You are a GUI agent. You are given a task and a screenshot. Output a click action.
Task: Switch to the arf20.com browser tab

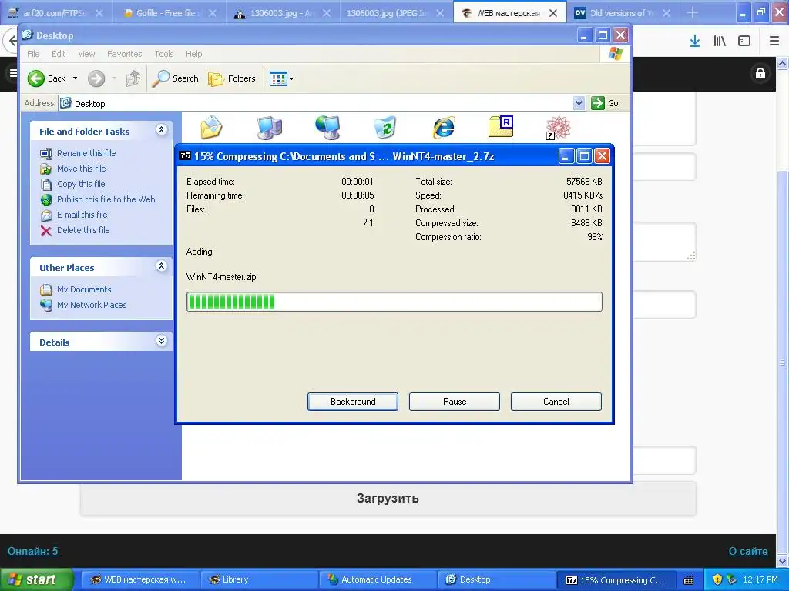tap(55, 13)
